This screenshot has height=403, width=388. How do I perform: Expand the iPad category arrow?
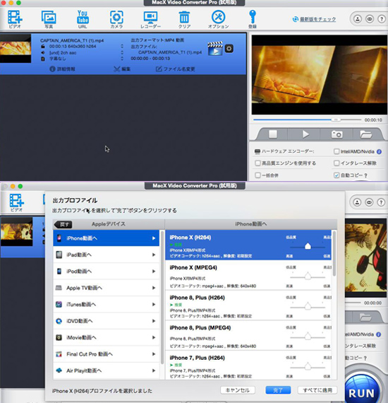tap(154, 255)
